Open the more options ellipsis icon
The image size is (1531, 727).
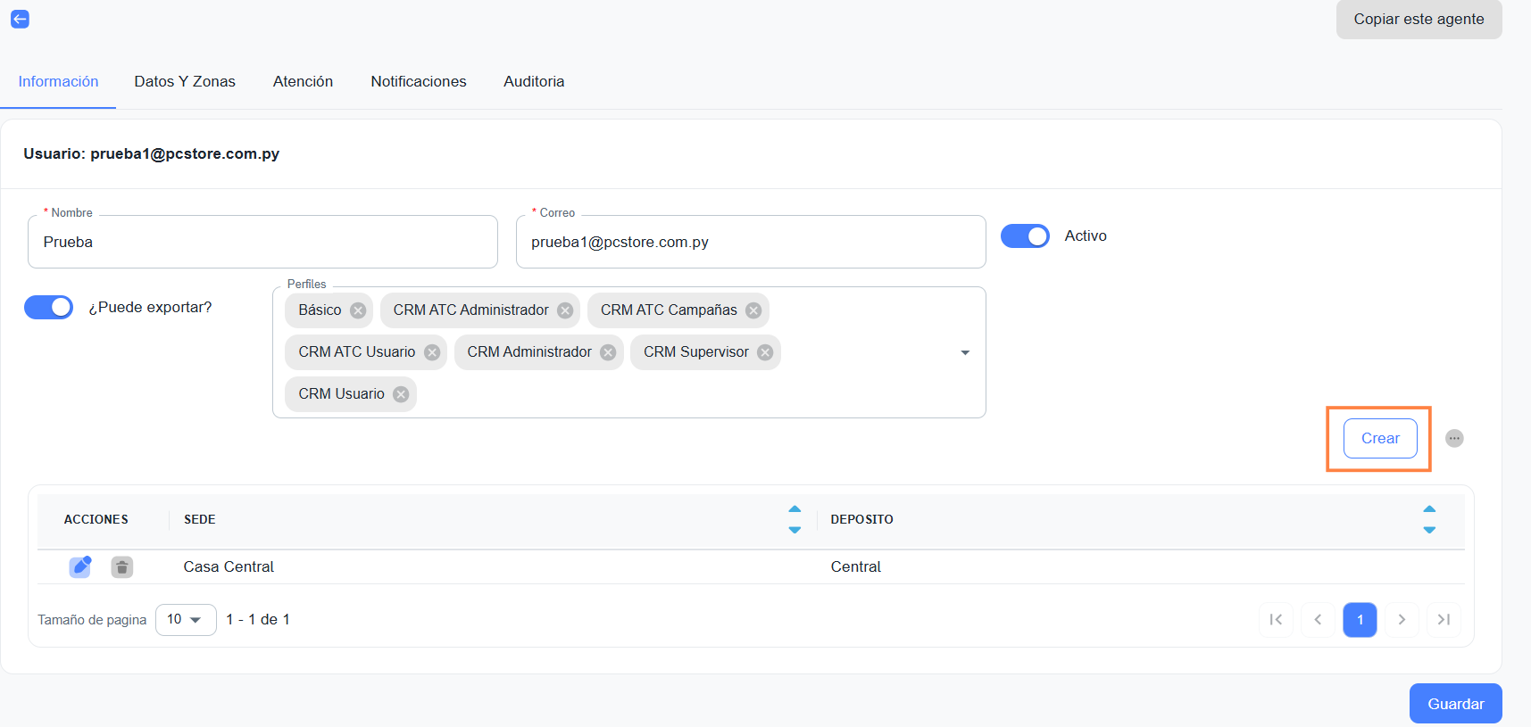1454,438
